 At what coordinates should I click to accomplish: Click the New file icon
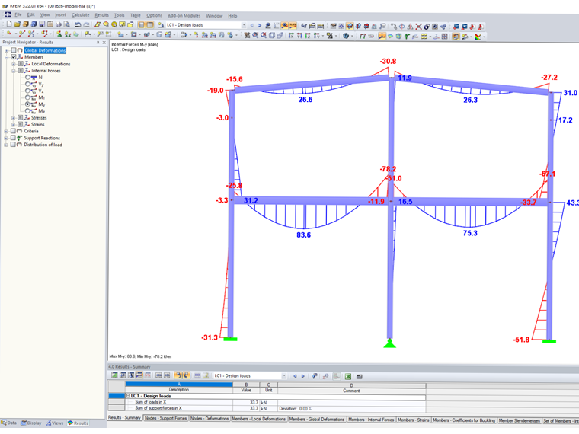[9, 24]
